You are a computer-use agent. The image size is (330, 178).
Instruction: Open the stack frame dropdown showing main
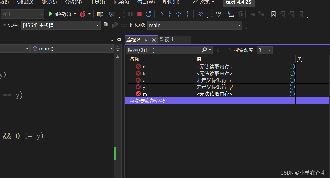coord(195,25)
